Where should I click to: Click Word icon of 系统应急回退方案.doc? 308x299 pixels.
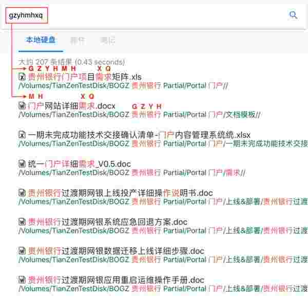pos(22,222)
